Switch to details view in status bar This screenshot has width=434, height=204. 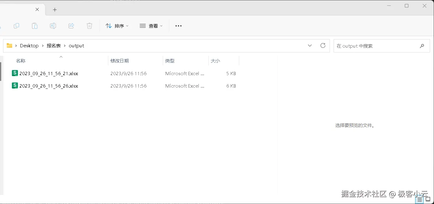tap(420, 199)
